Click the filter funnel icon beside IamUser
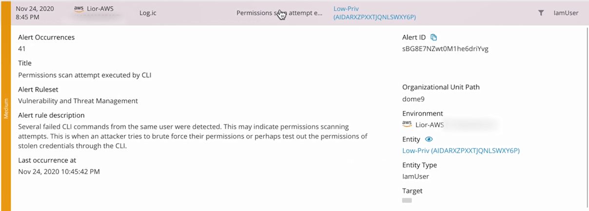The width and height of the screenshot is (589, 211). pos(541,13)
